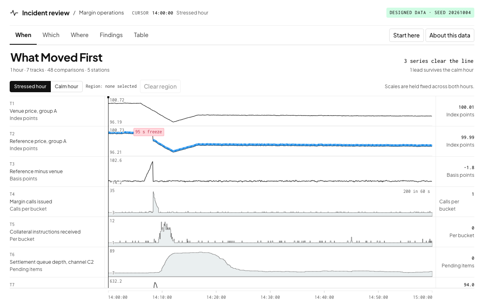This screenshot has height=302, width=484.
Task: Open the Table tab
Action: pyautogui.click(x=141, y=35)
